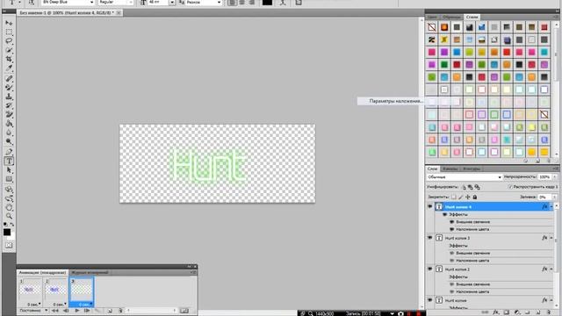Switch to the Журнал измерений tab
This screenshot has height=316, width=562.
(x=90, y=272)
